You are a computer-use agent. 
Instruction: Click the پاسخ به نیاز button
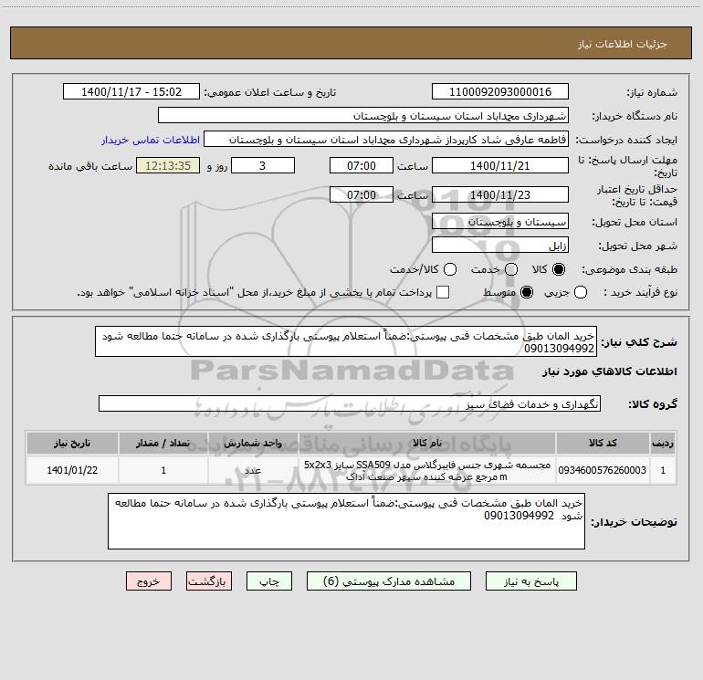[x=530, y=581]
